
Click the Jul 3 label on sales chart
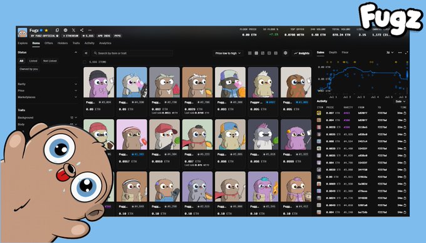coord(360,97)
